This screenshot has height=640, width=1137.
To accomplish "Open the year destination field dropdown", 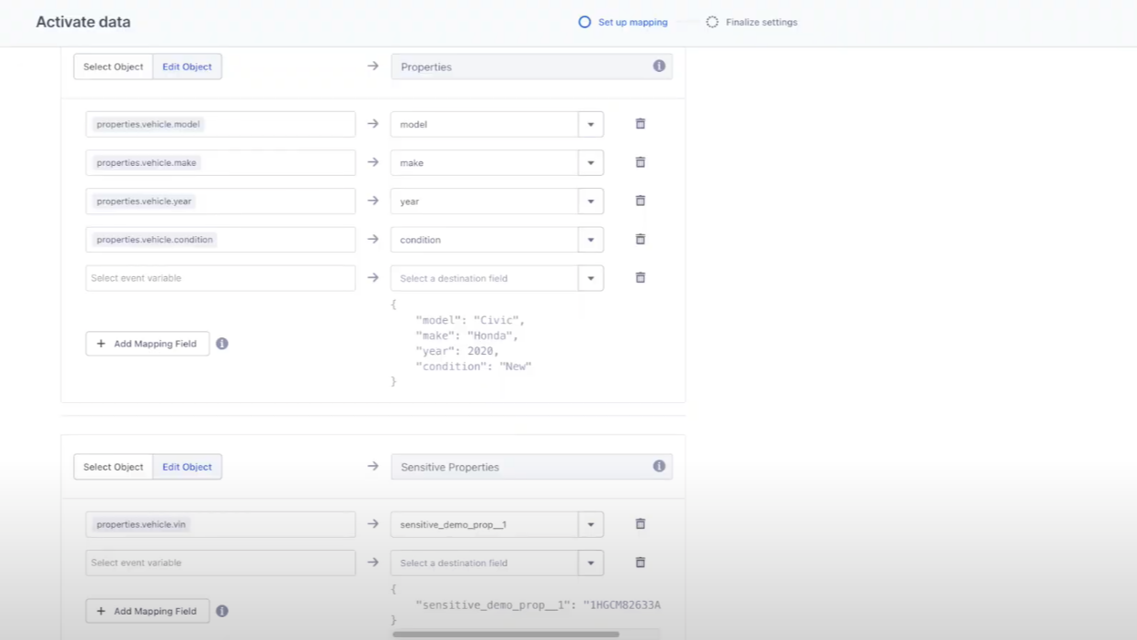I will click(x=590, y=201).
